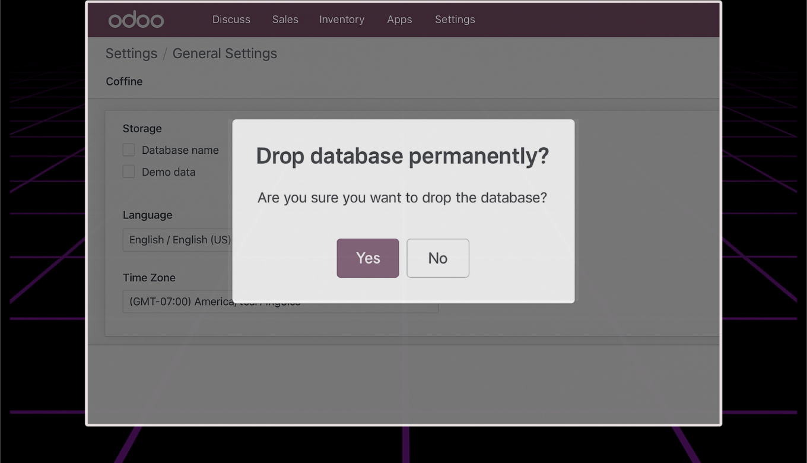The image size is (807, 463).
Task: Click the Odoo logo
Action: coord(136,20)
